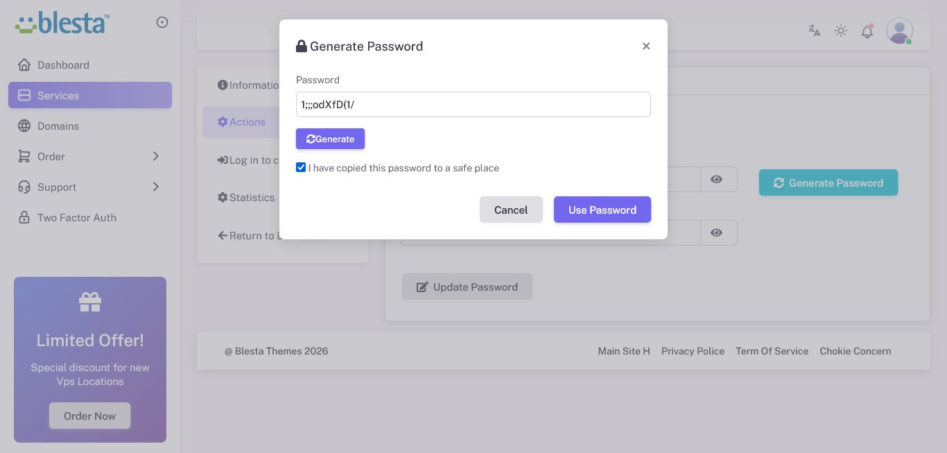
Task: Click the sidebar collapse circle icon
Action: pyautogui.click(x=162, y=22)
